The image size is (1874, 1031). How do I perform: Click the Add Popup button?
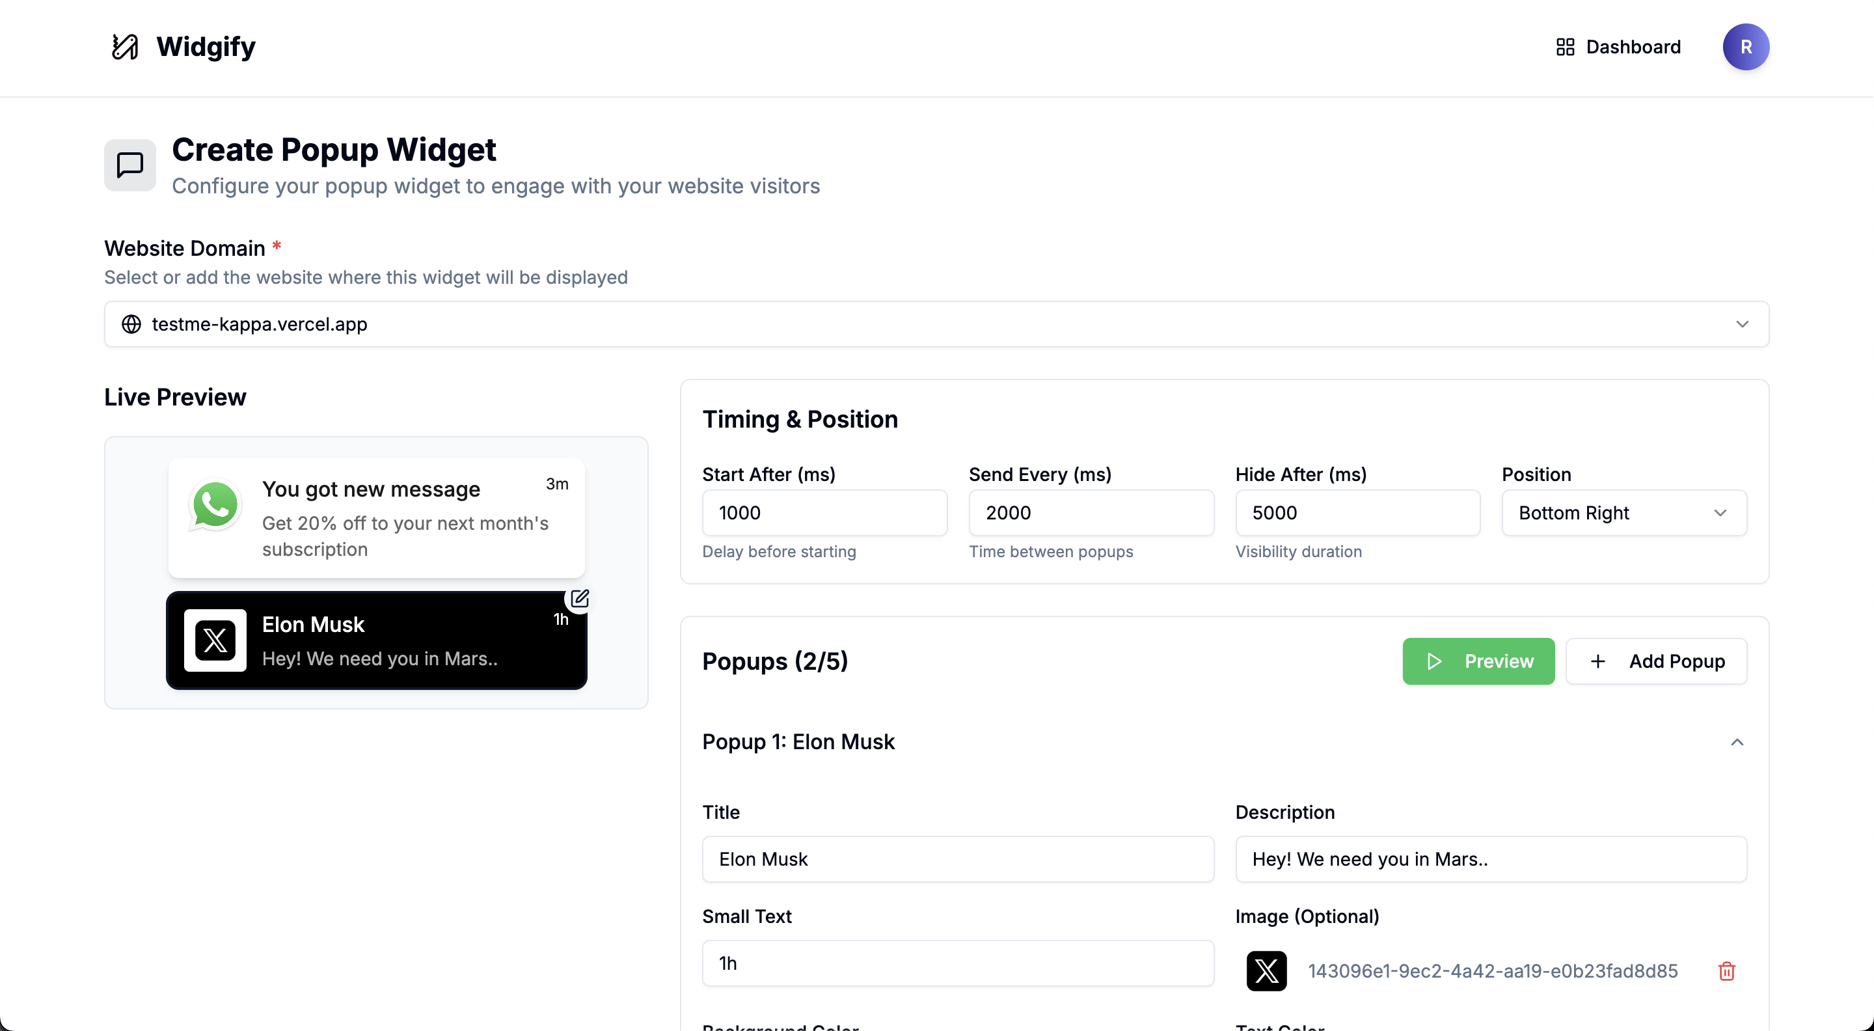pos(1656,661)
